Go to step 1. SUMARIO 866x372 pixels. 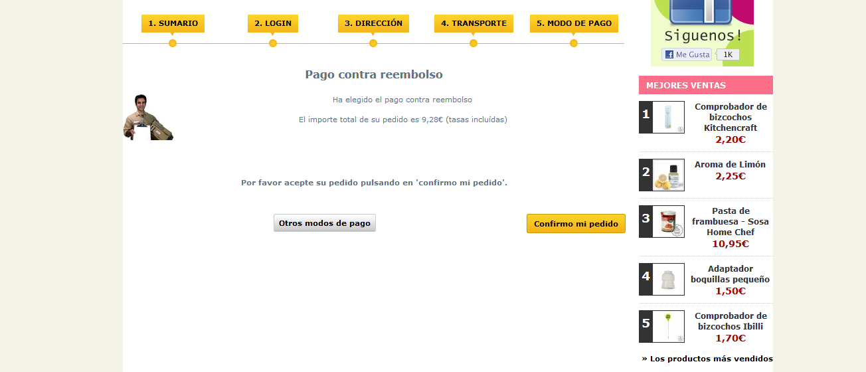click(173, 23)
